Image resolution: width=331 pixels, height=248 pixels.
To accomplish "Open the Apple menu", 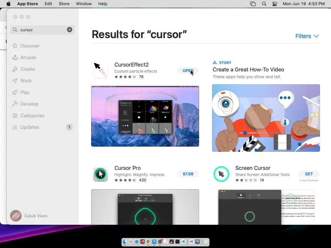I will tap(8, 4).
